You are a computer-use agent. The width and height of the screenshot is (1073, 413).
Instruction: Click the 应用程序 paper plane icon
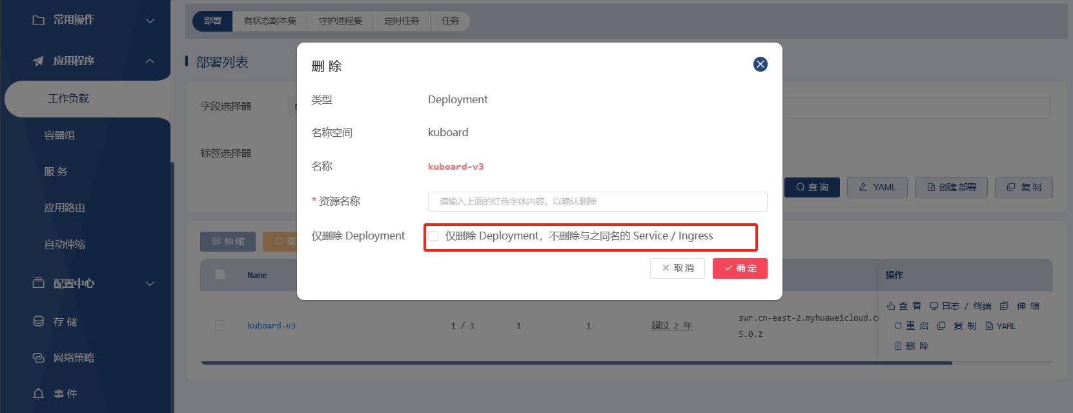pyautogui.click(x=39, y=61)
